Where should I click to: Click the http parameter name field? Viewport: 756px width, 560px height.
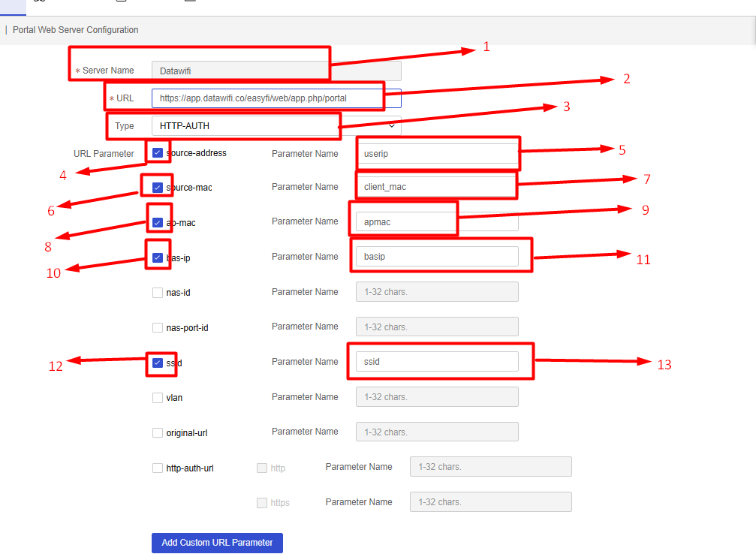point(491,466)
